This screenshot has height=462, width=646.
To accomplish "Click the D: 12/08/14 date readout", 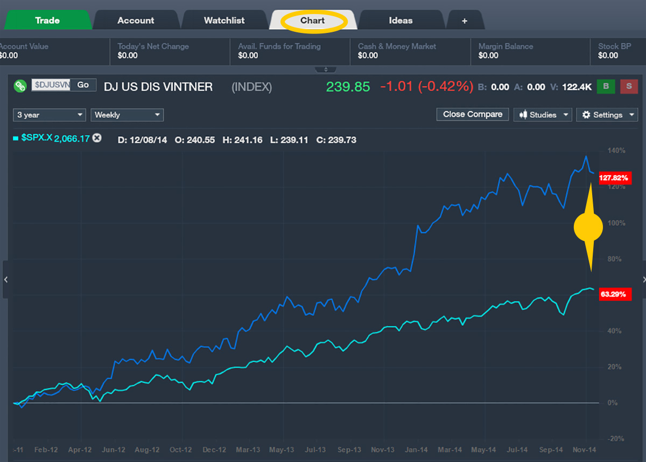I will [x=142, y=140].
